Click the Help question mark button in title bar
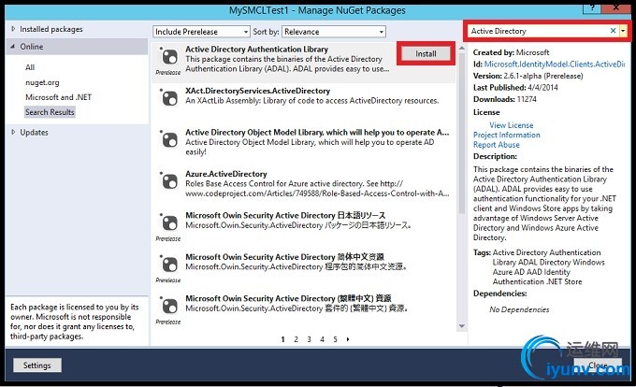Screen dimensions: 636x387 (592, 8)
